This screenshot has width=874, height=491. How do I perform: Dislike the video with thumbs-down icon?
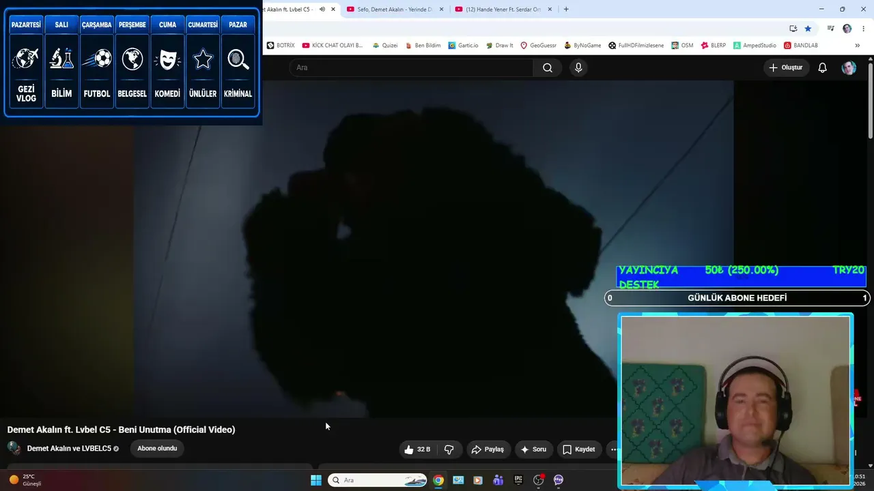(x=449, y=449)
